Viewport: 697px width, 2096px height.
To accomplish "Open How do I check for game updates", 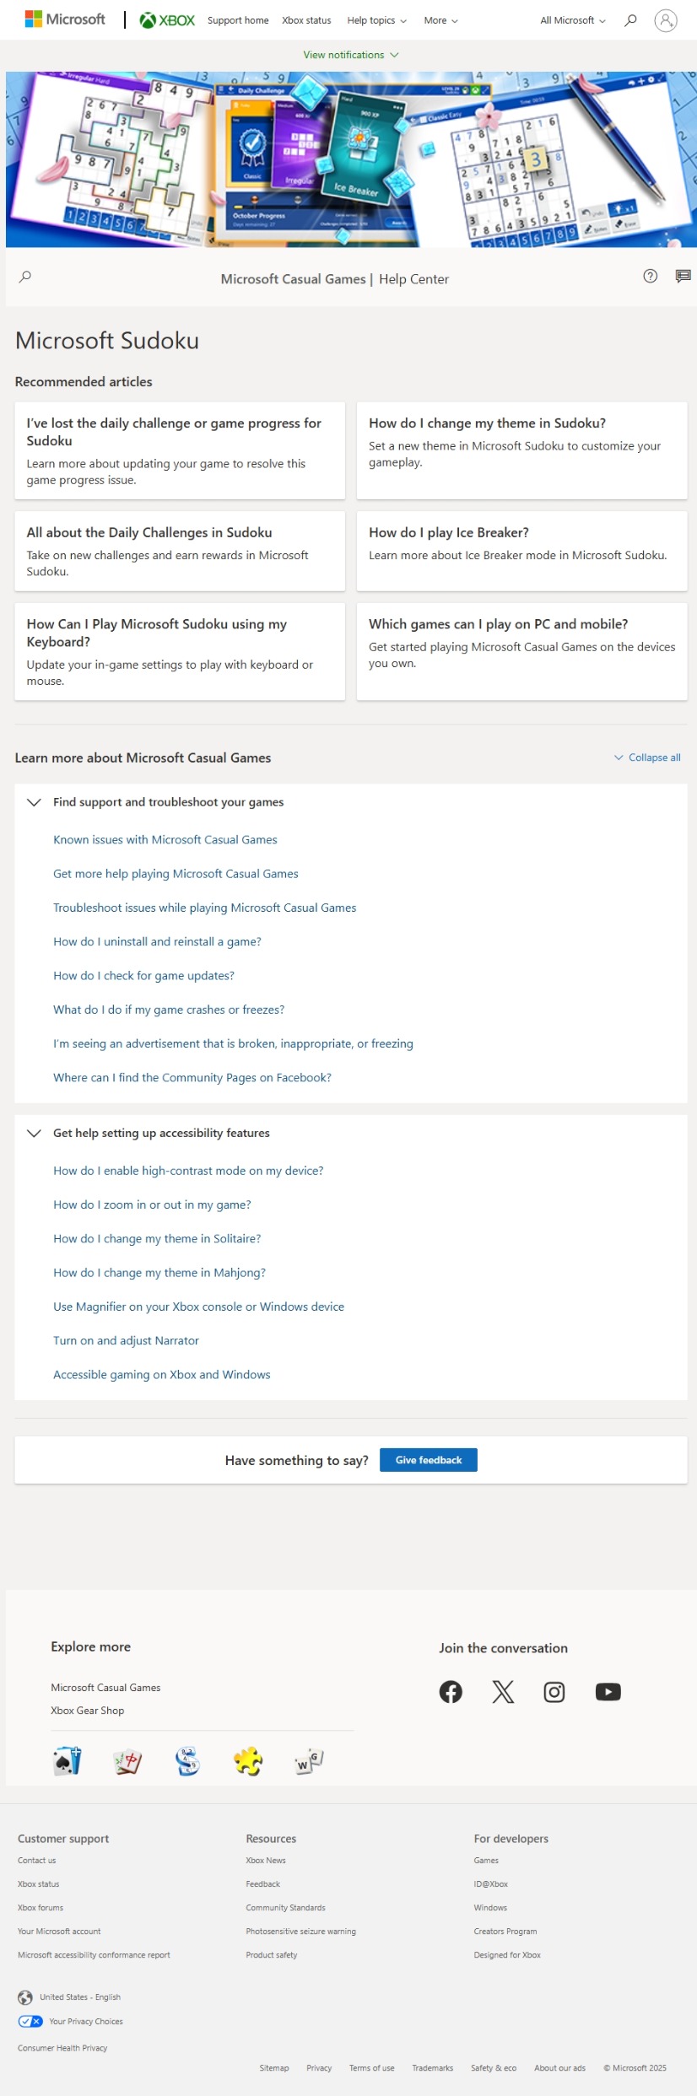I will [143, 975].
